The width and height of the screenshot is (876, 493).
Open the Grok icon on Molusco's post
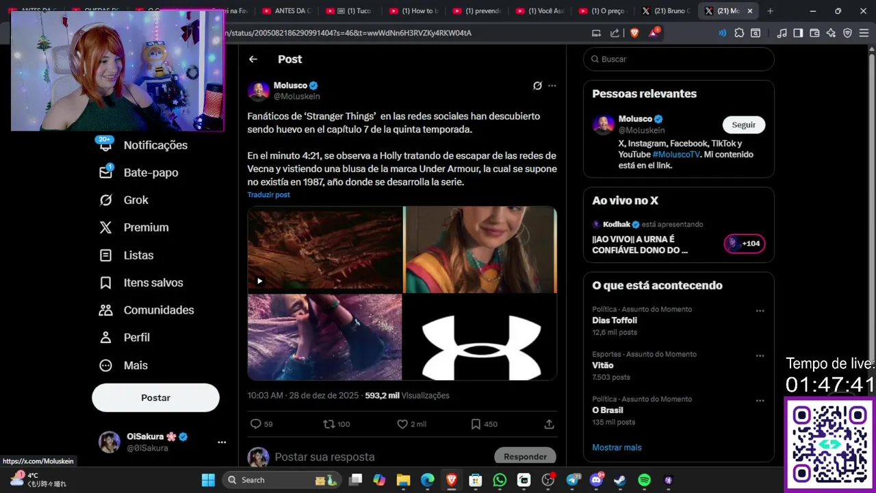tap(537, 86)
